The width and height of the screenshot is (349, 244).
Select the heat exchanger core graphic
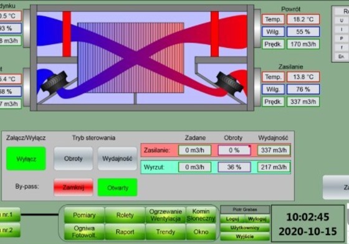131,57
